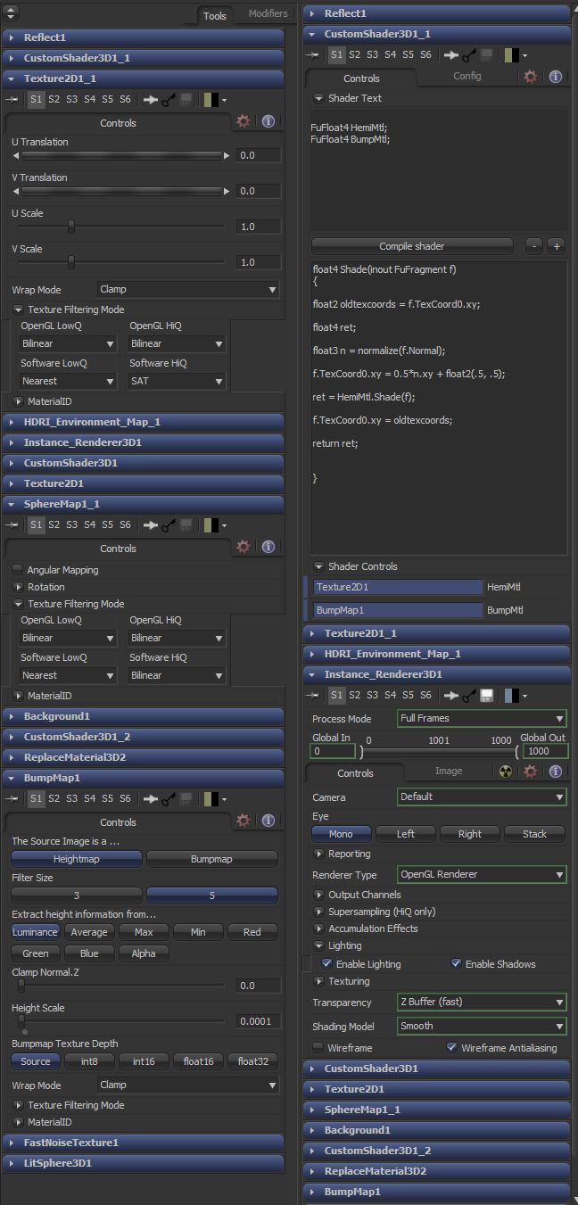Open the gear settings tab of SphereMap1_1

(244, 547)
